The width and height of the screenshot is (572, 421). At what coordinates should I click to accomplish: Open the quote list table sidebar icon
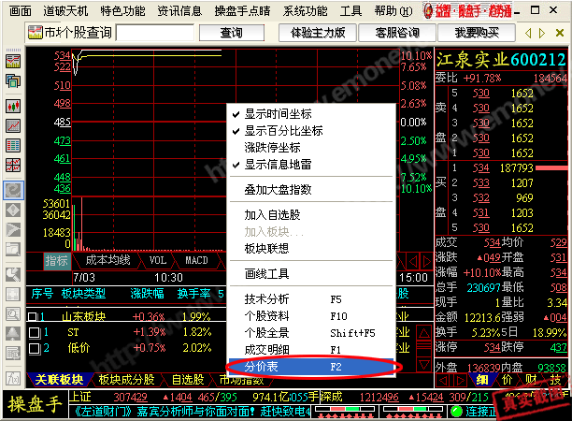(x=14, y=146)
